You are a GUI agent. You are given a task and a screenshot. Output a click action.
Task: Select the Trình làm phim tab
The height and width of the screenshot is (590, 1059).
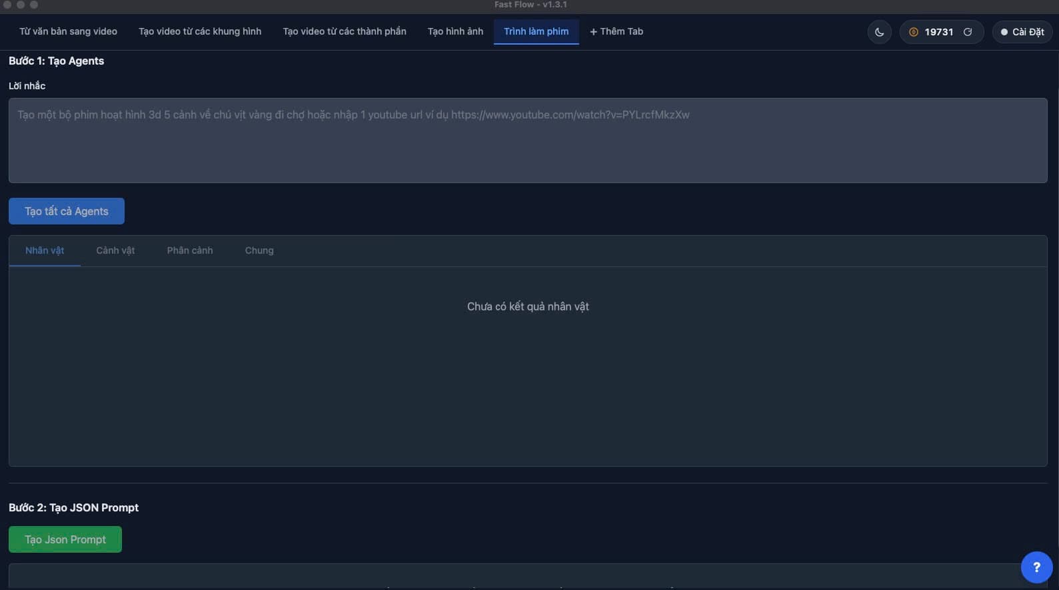coord(536,31)
